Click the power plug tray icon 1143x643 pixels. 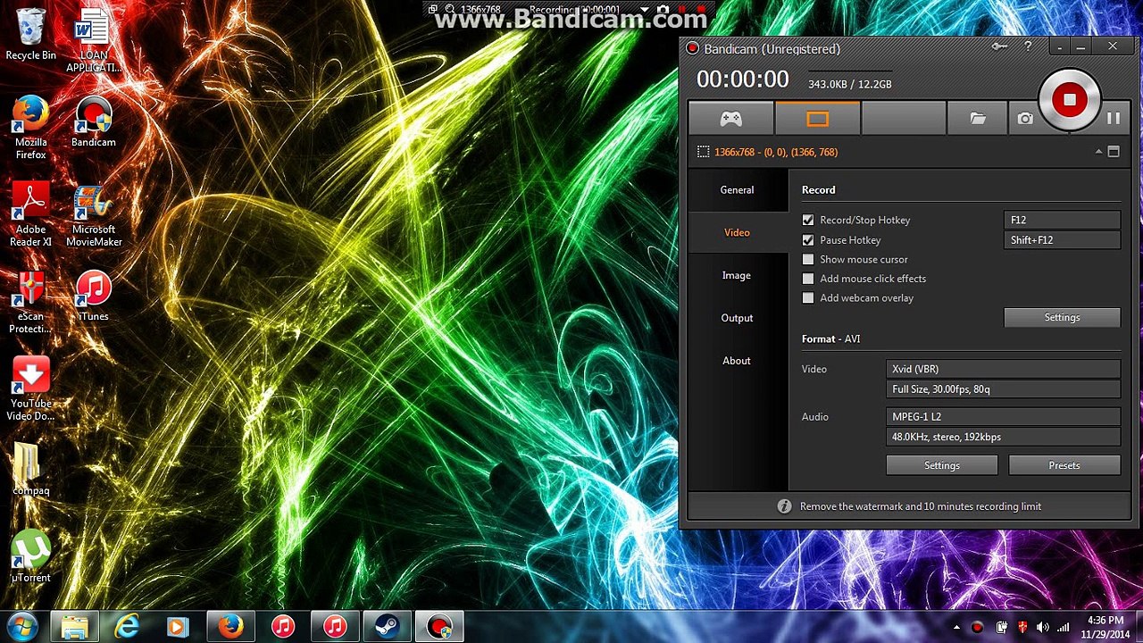pyautogui.click(x=1002, y=627)
